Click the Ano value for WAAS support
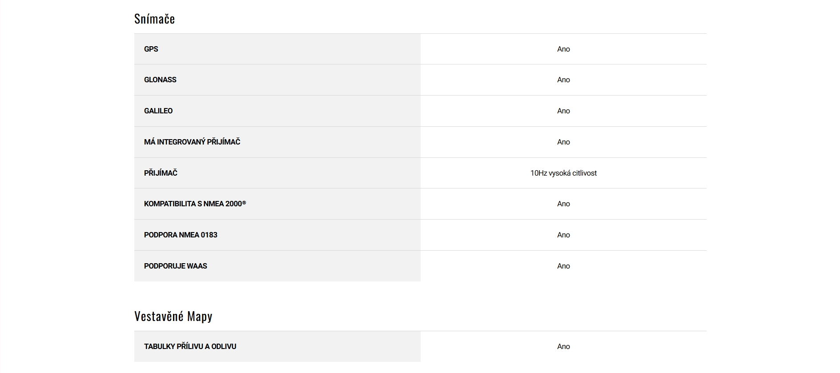The height and width of the screenshot is (373, 840). pos(563,266)
